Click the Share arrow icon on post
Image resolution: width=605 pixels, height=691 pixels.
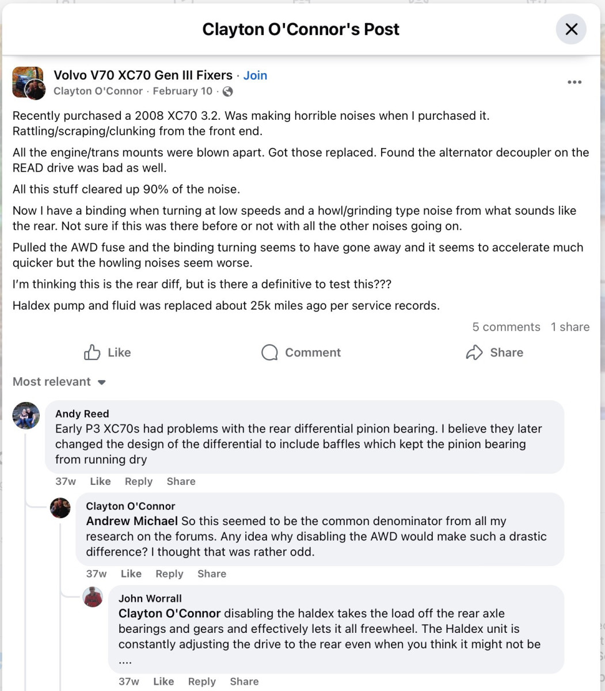point(474,352)
